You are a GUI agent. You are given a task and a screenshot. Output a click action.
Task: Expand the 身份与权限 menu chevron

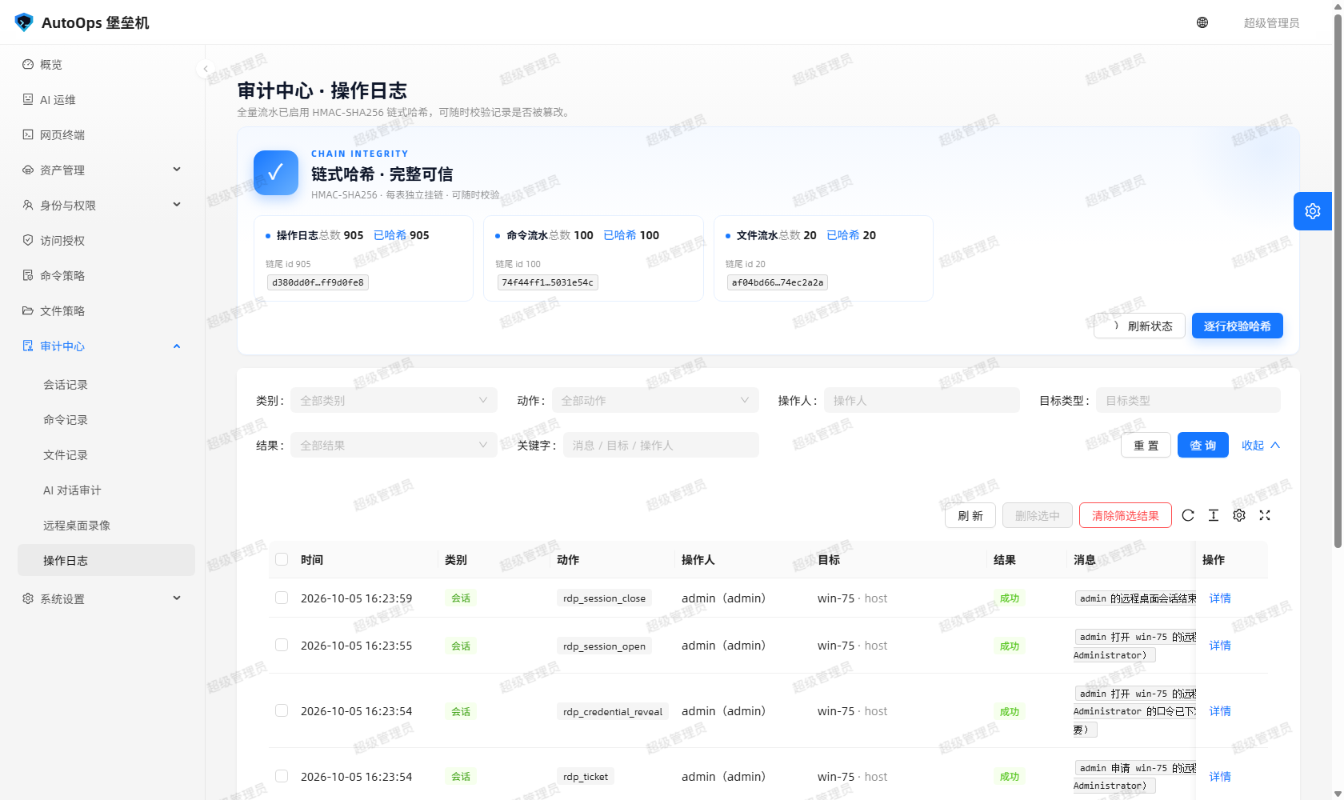click(x=177, y=205)
